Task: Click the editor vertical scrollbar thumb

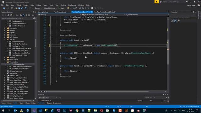Action: click(168, 52)
